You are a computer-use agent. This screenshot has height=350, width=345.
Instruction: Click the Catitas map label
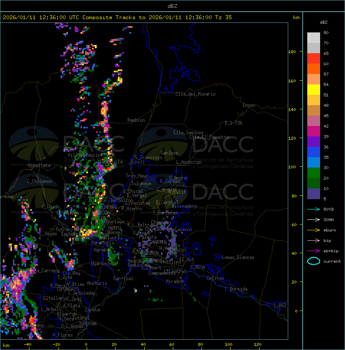[215, 278]
